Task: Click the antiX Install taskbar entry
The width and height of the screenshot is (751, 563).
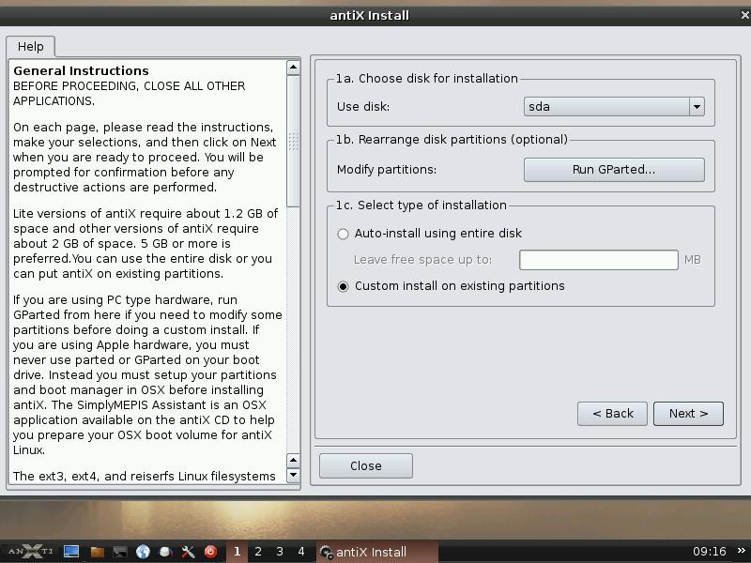Action: (x=377, y=552)
